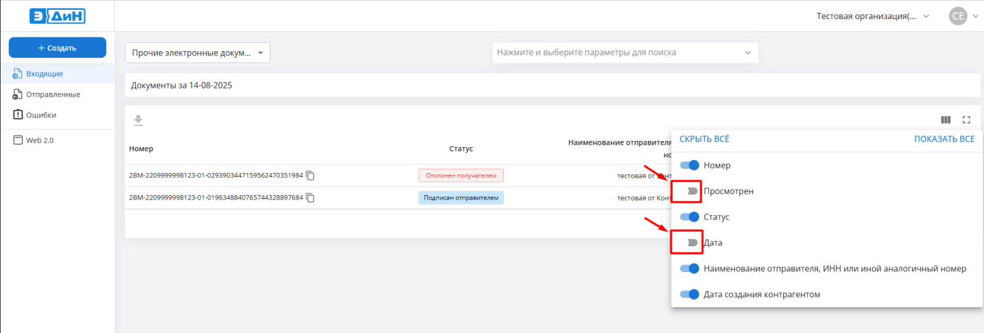Open the Отправленные folder
The width and height of the screenshot is (984, 333).
pyautogui.click(x=53, y=95)
